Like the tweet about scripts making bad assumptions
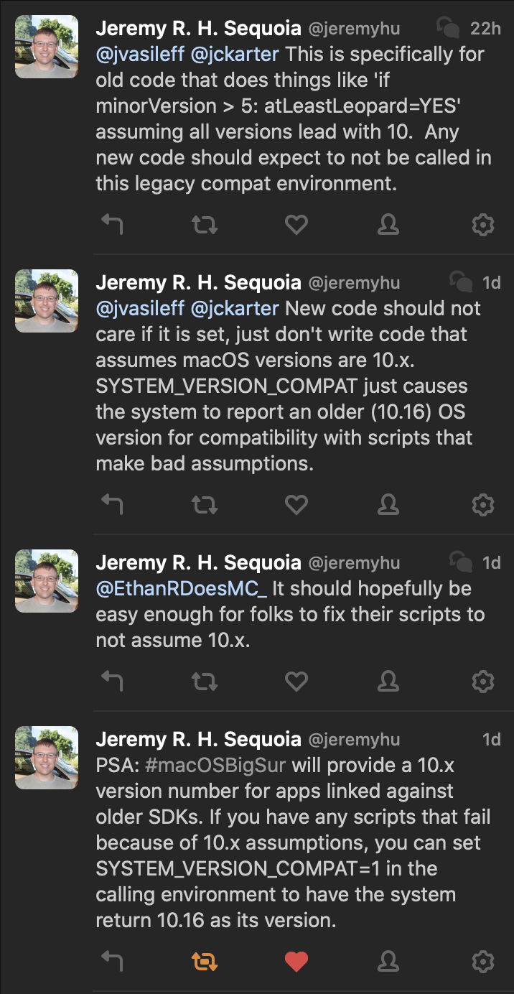This screenshot has height=994, width=514. point(296,506)
